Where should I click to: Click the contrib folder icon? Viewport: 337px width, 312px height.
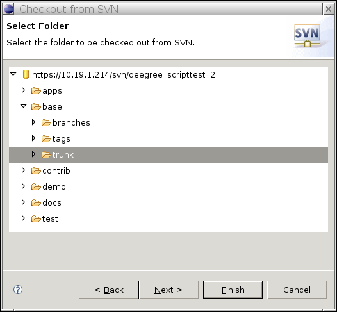(x=36, y=170)
